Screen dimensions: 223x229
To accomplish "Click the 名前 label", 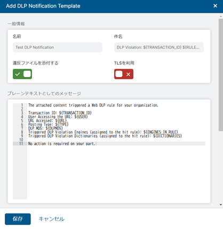I will 17,36.
